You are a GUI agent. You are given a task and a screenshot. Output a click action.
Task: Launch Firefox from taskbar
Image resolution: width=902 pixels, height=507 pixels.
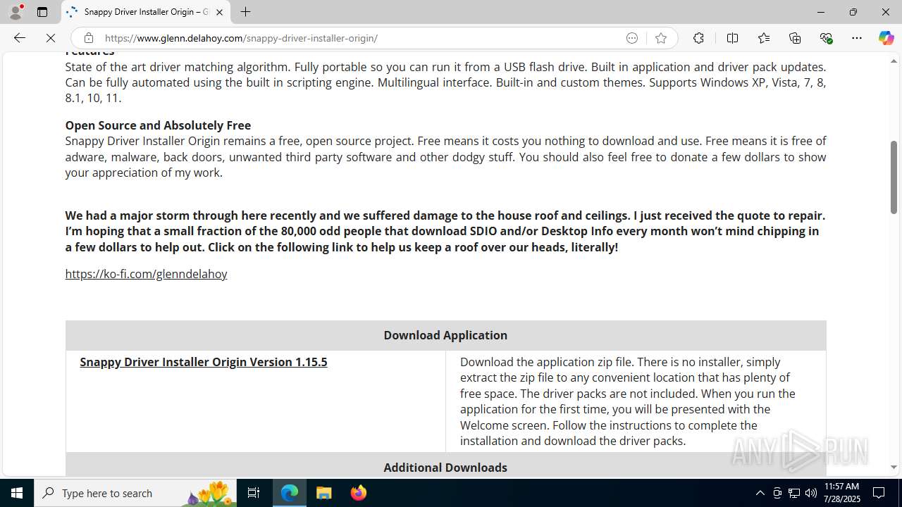point(359,493)
